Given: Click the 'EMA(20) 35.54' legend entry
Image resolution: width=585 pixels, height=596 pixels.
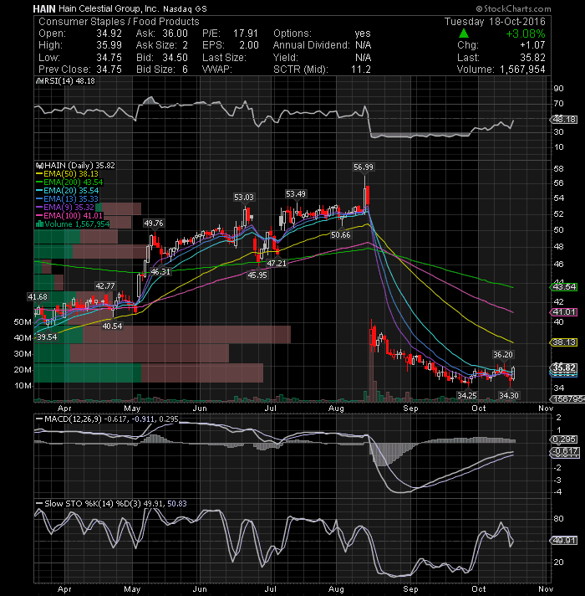Looking at the screenshot, I should click(x=71, y=190).
